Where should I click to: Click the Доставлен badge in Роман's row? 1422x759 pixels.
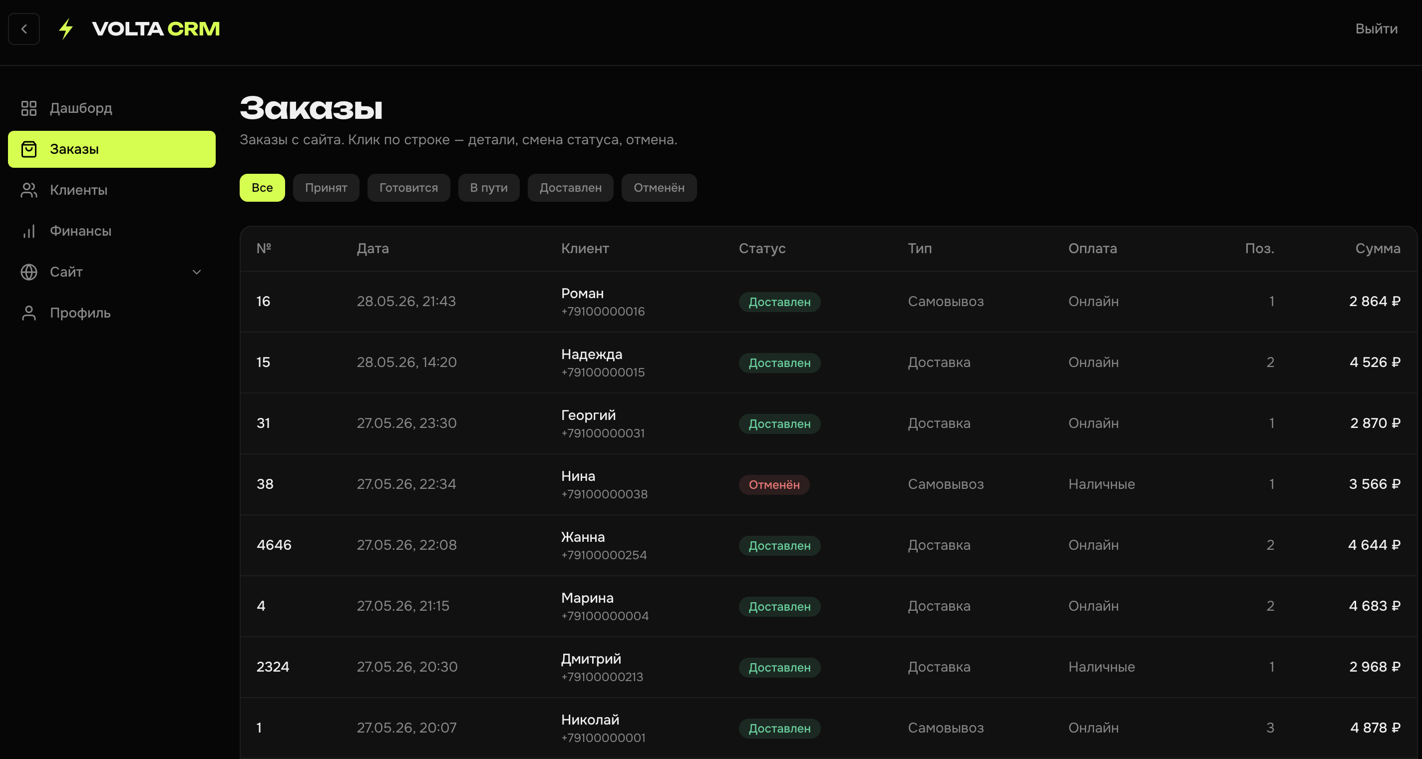coord(779,302)
